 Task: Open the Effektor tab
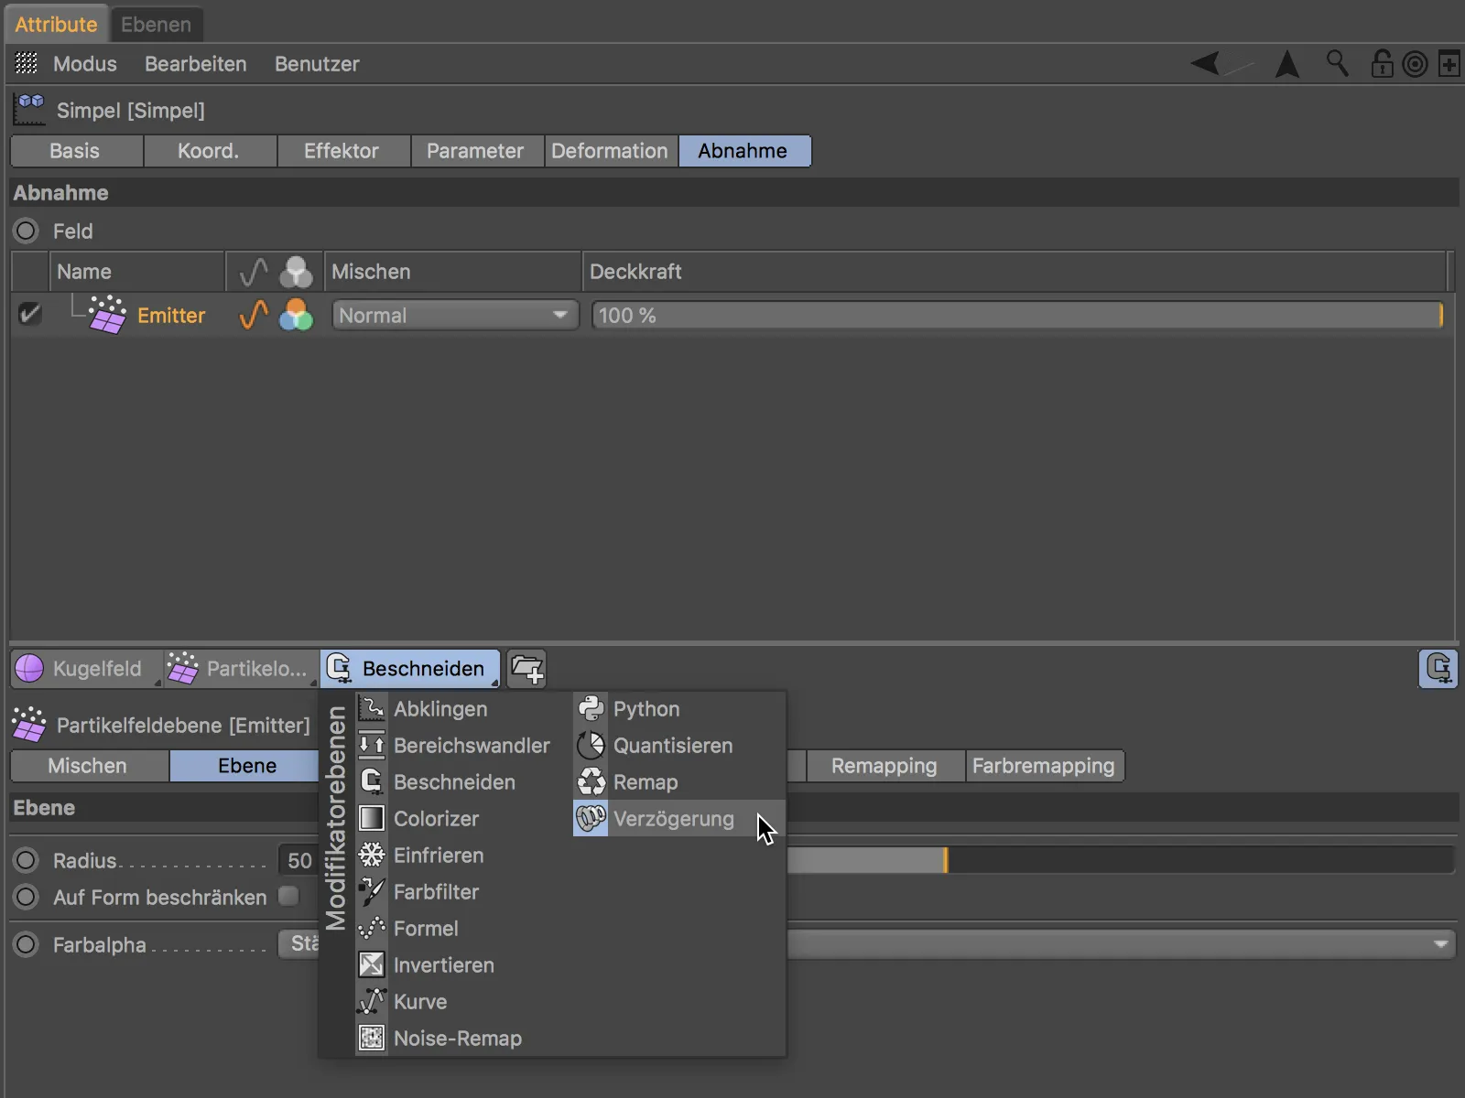(x=343, y=151)
